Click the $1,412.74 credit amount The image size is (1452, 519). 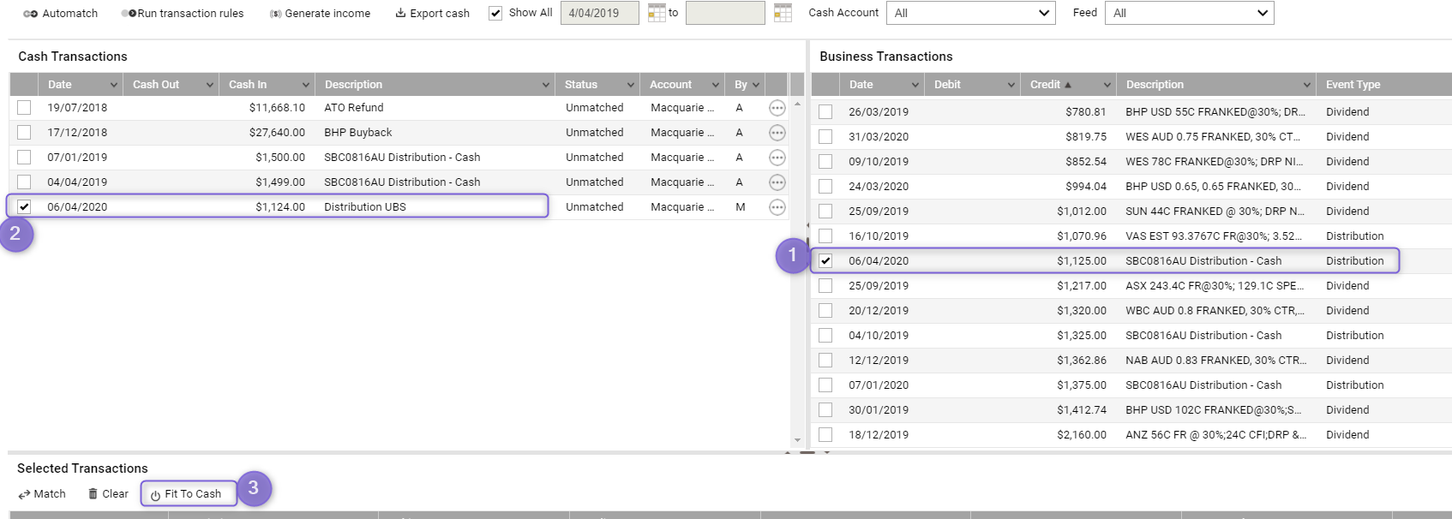(x=1082, y=410)
